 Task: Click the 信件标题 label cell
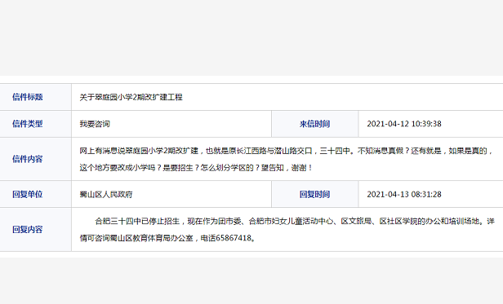(x=35, y=97)
